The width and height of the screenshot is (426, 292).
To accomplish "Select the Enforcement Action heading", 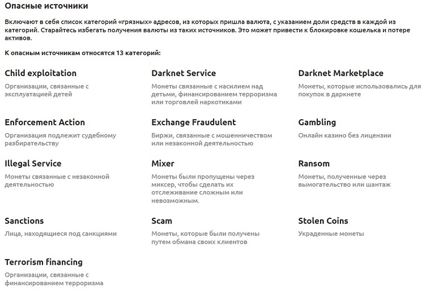I will click(x=45, y=122).
